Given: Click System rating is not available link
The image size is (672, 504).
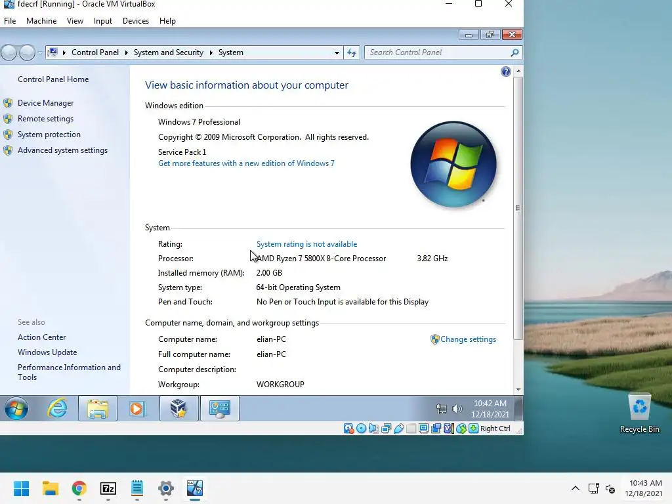Looking at the screenshot, I should point(306,244).
